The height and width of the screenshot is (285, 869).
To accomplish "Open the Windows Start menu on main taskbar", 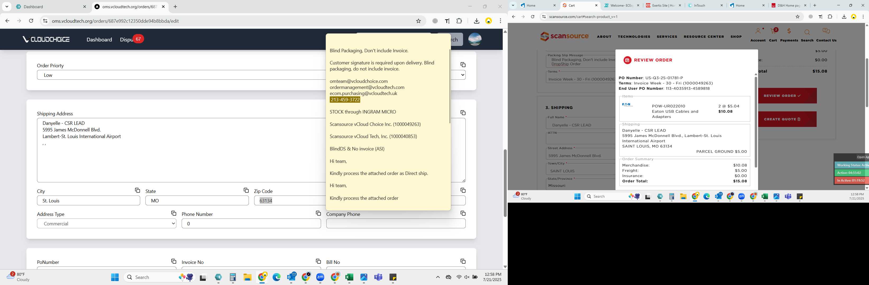I will click(x=115, y=277).
